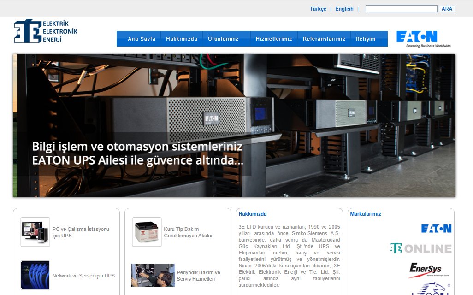Open the İletişim menu item
The height and width of the screenshot is (295, 473).
pos(366,39)
